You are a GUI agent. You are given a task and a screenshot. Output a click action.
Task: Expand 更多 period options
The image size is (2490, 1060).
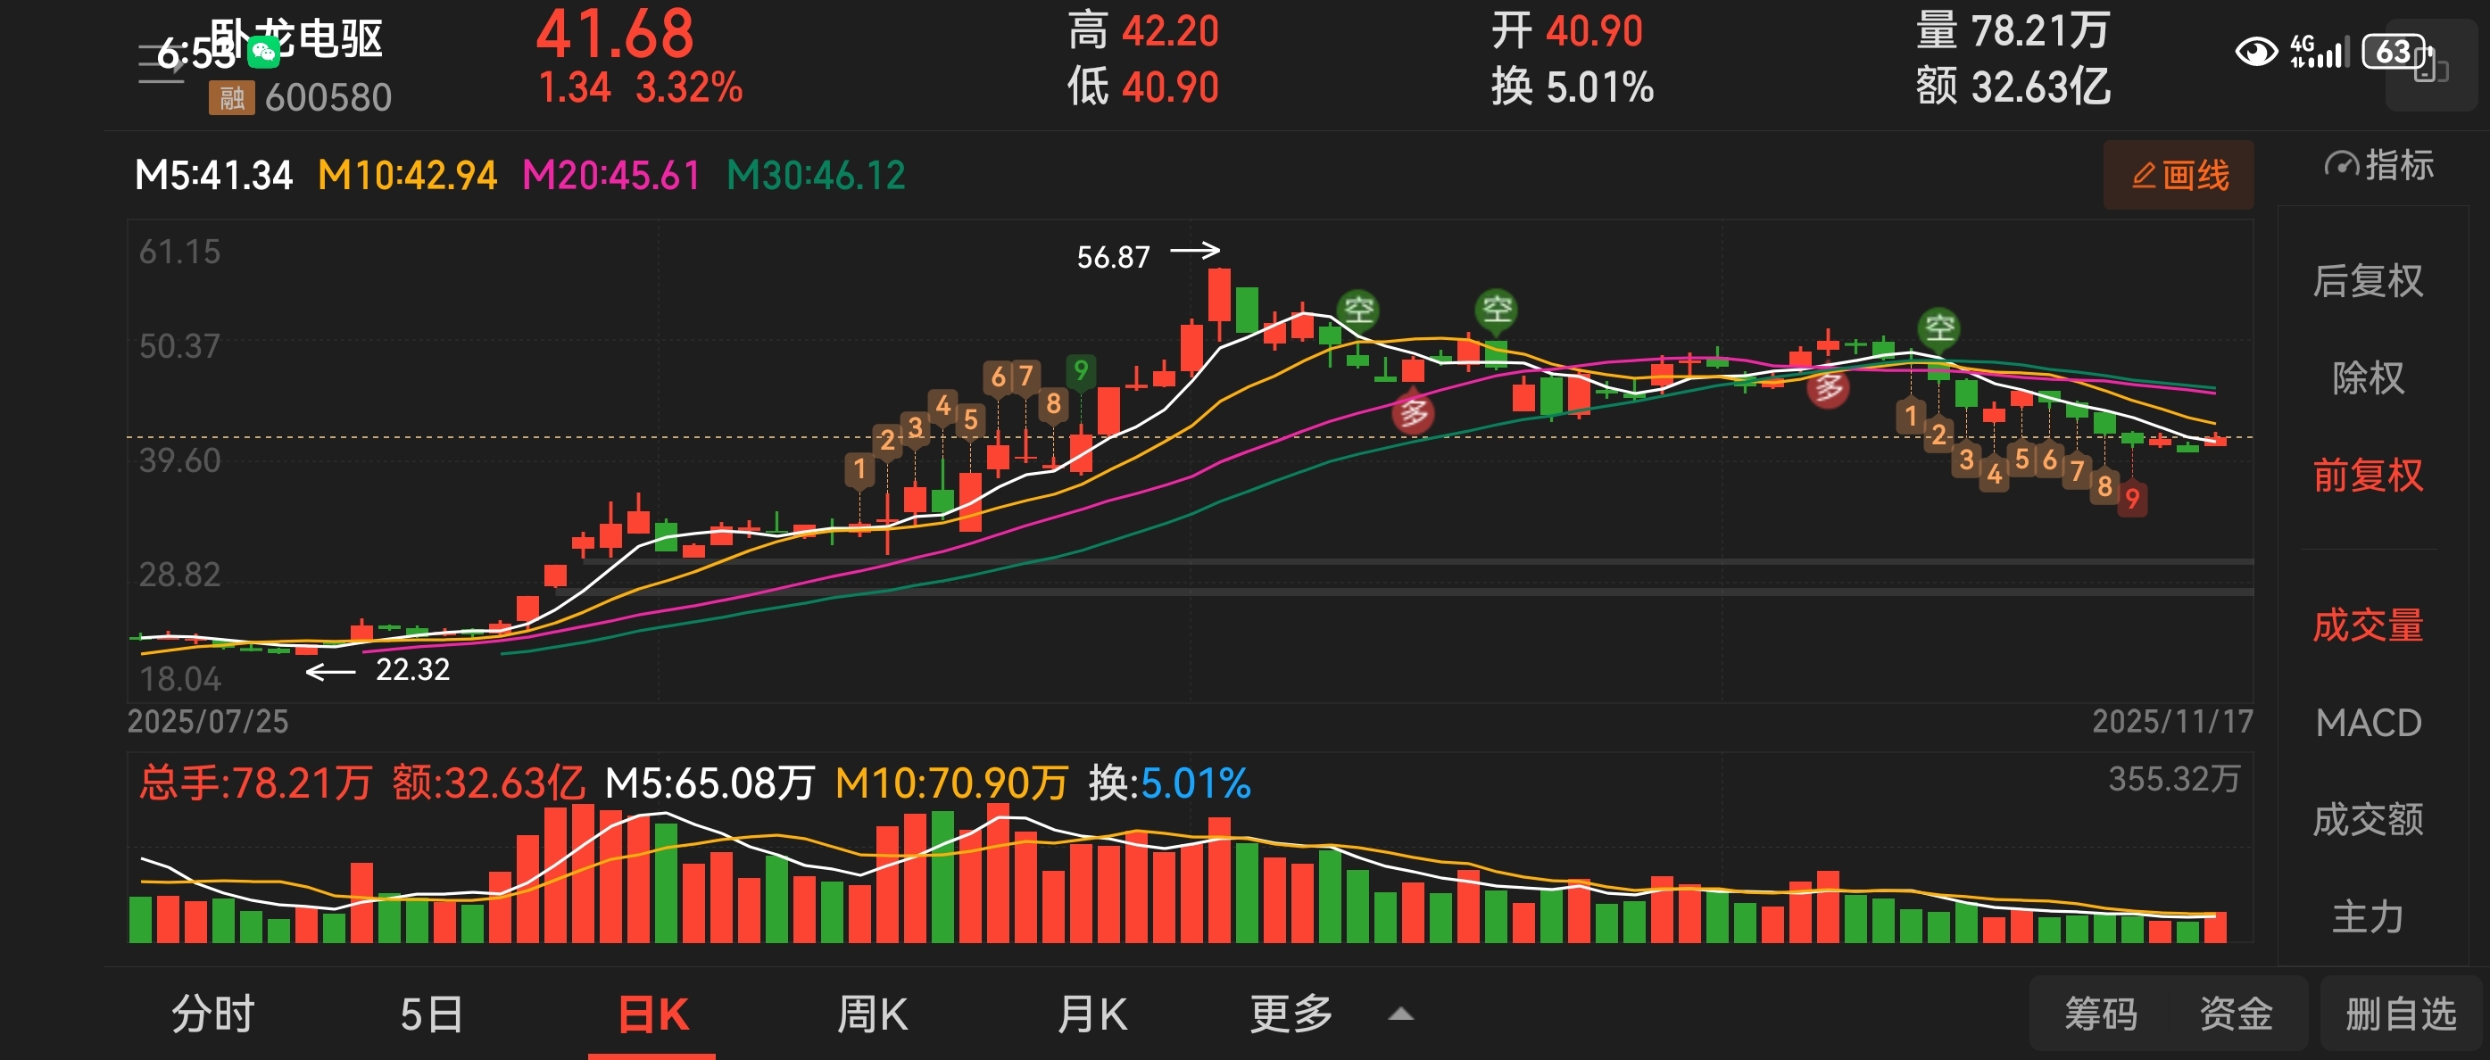[1291, 1014]
